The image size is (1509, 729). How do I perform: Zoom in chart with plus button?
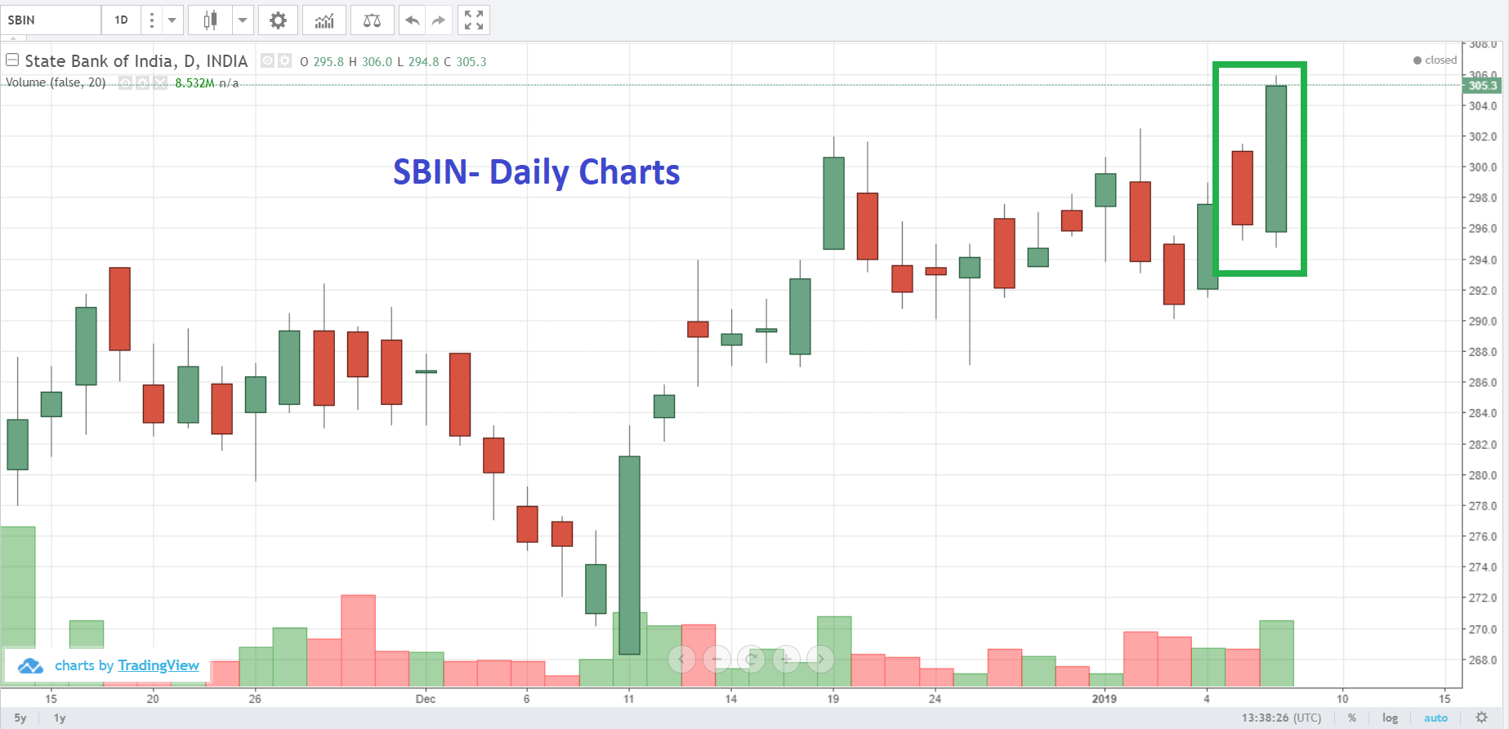pos(786,659)
